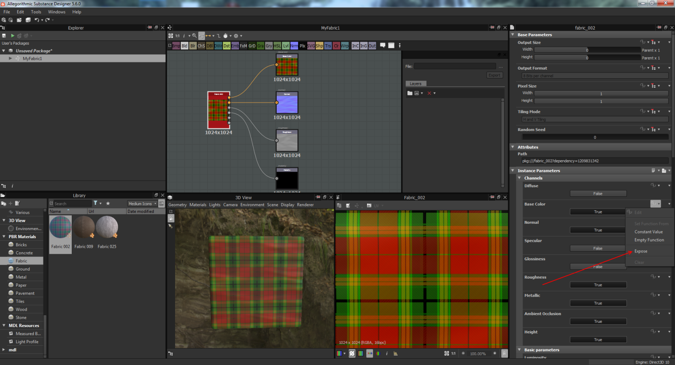
Task: Add a Warp node with the Wrp icon
Action: [345, 46]
